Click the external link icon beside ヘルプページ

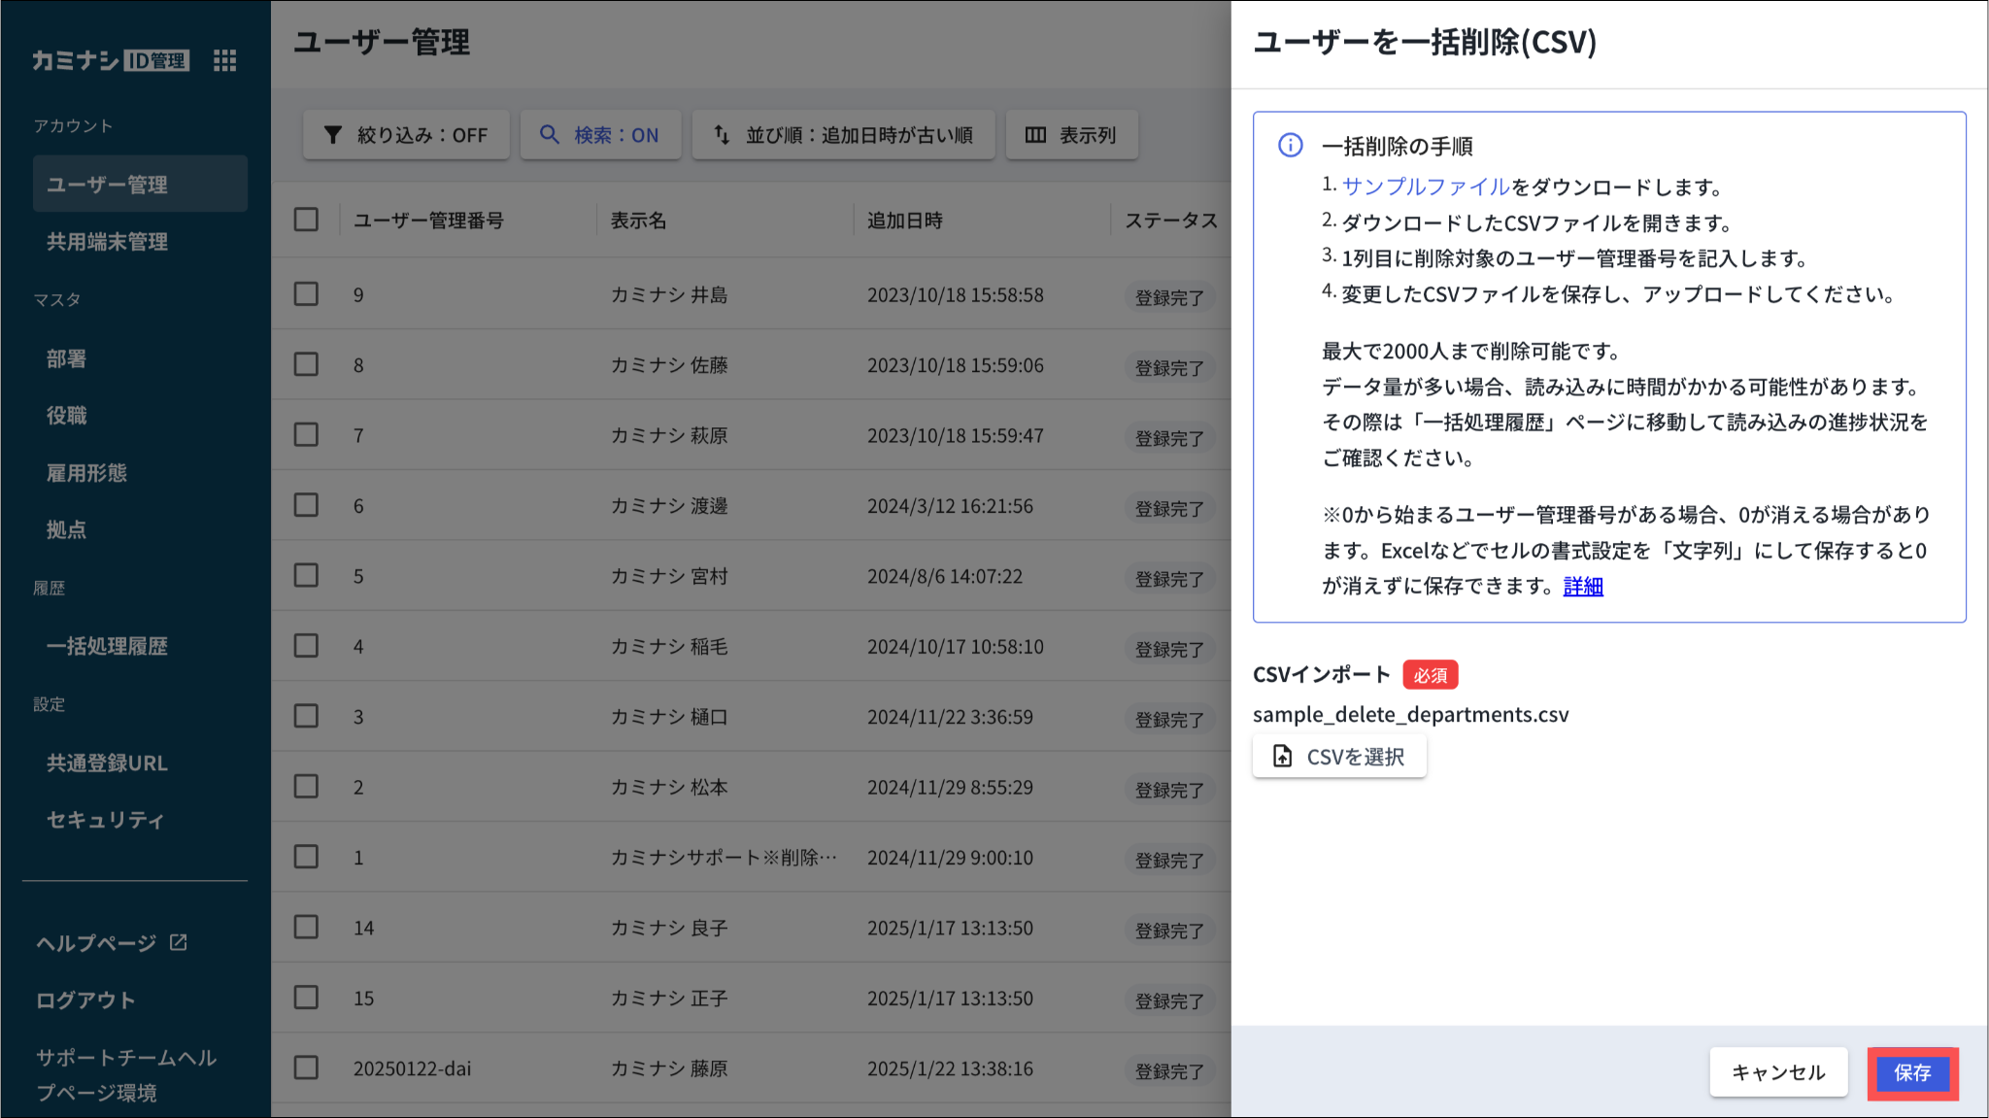tap(179, 942)
